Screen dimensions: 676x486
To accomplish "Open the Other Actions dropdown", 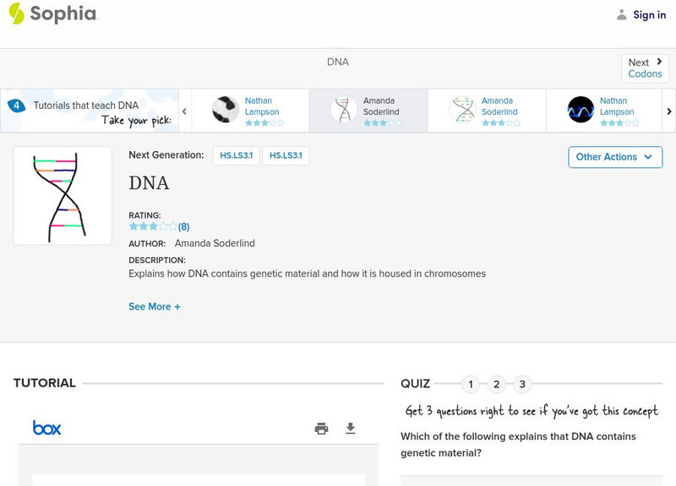I will pyautogui.click(x=614, y=157).
